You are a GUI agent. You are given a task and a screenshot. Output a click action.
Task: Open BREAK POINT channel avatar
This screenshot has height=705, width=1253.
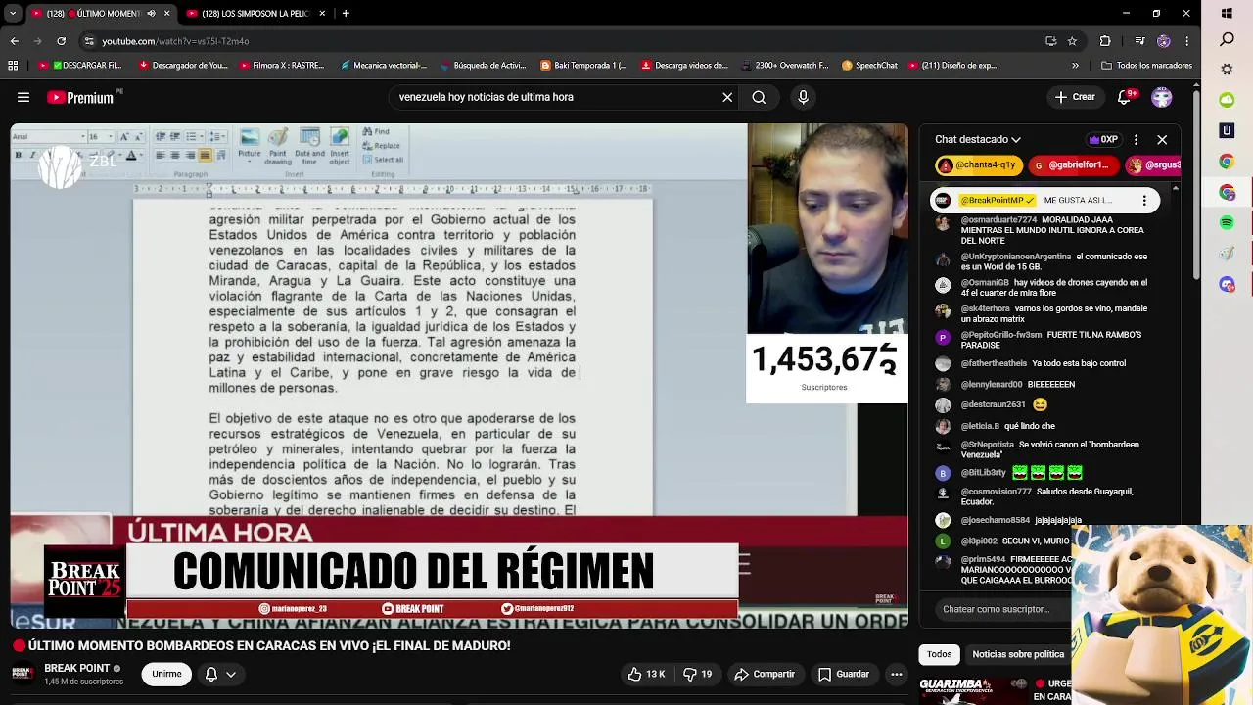pos(23,674)
